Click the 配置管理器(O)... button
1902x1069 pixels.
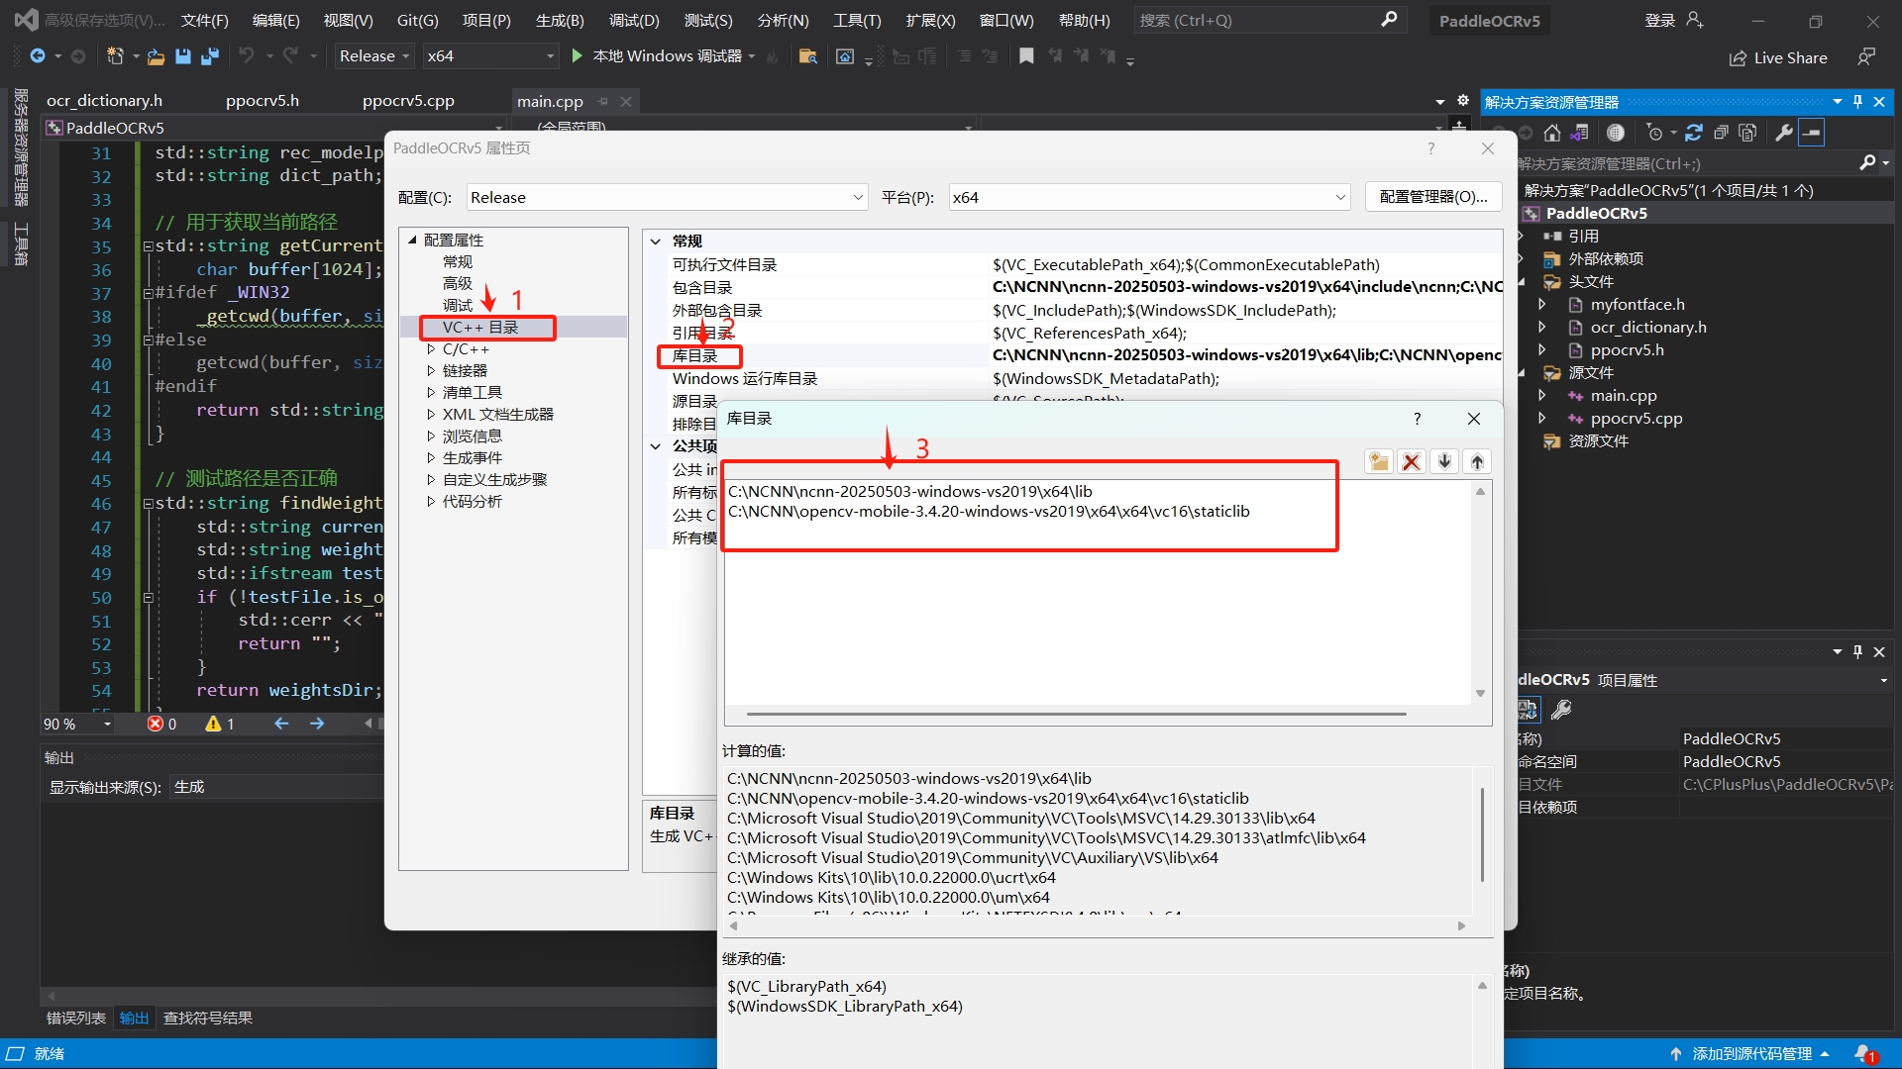point(1433,197)
